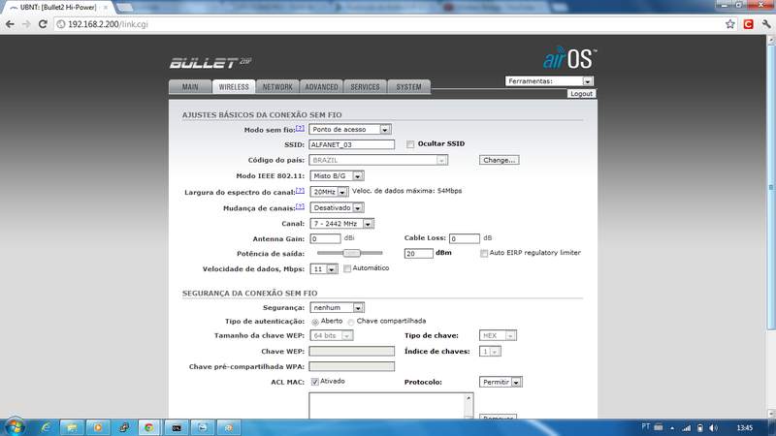Go to the ADVANCED tab
The image size is (776, 436).
[321, 86]
